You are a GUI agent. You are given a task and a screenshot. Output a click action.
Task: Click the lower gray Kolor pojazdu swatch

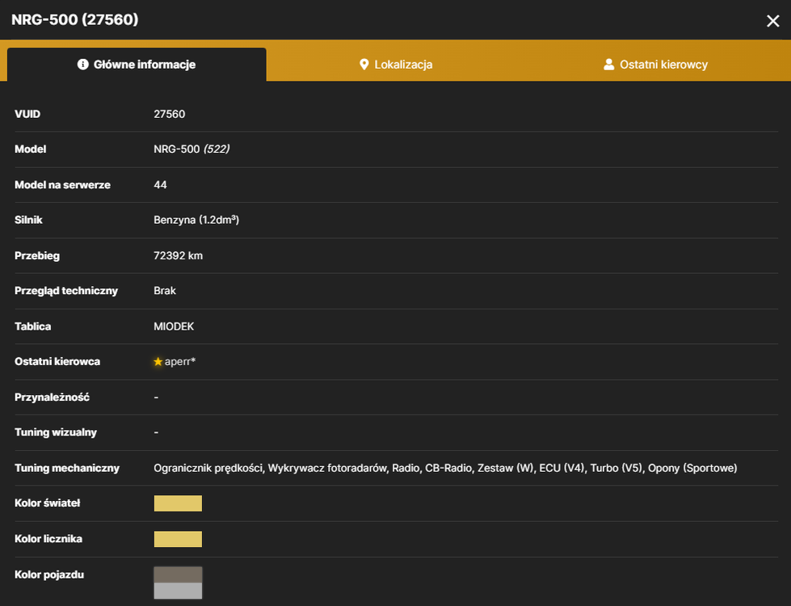click(178, 591)
